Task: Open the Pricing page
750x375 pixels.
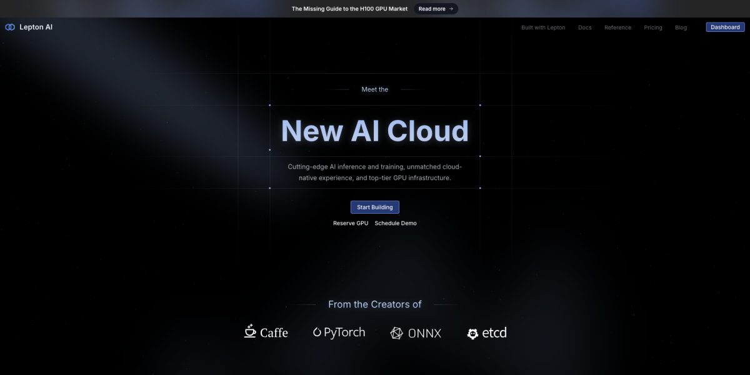Action: tap(653, 27)
